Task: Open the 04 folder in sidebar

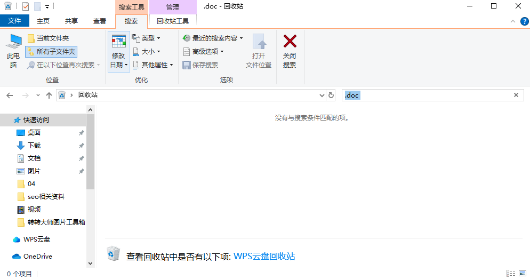Action: coord(31,183)
